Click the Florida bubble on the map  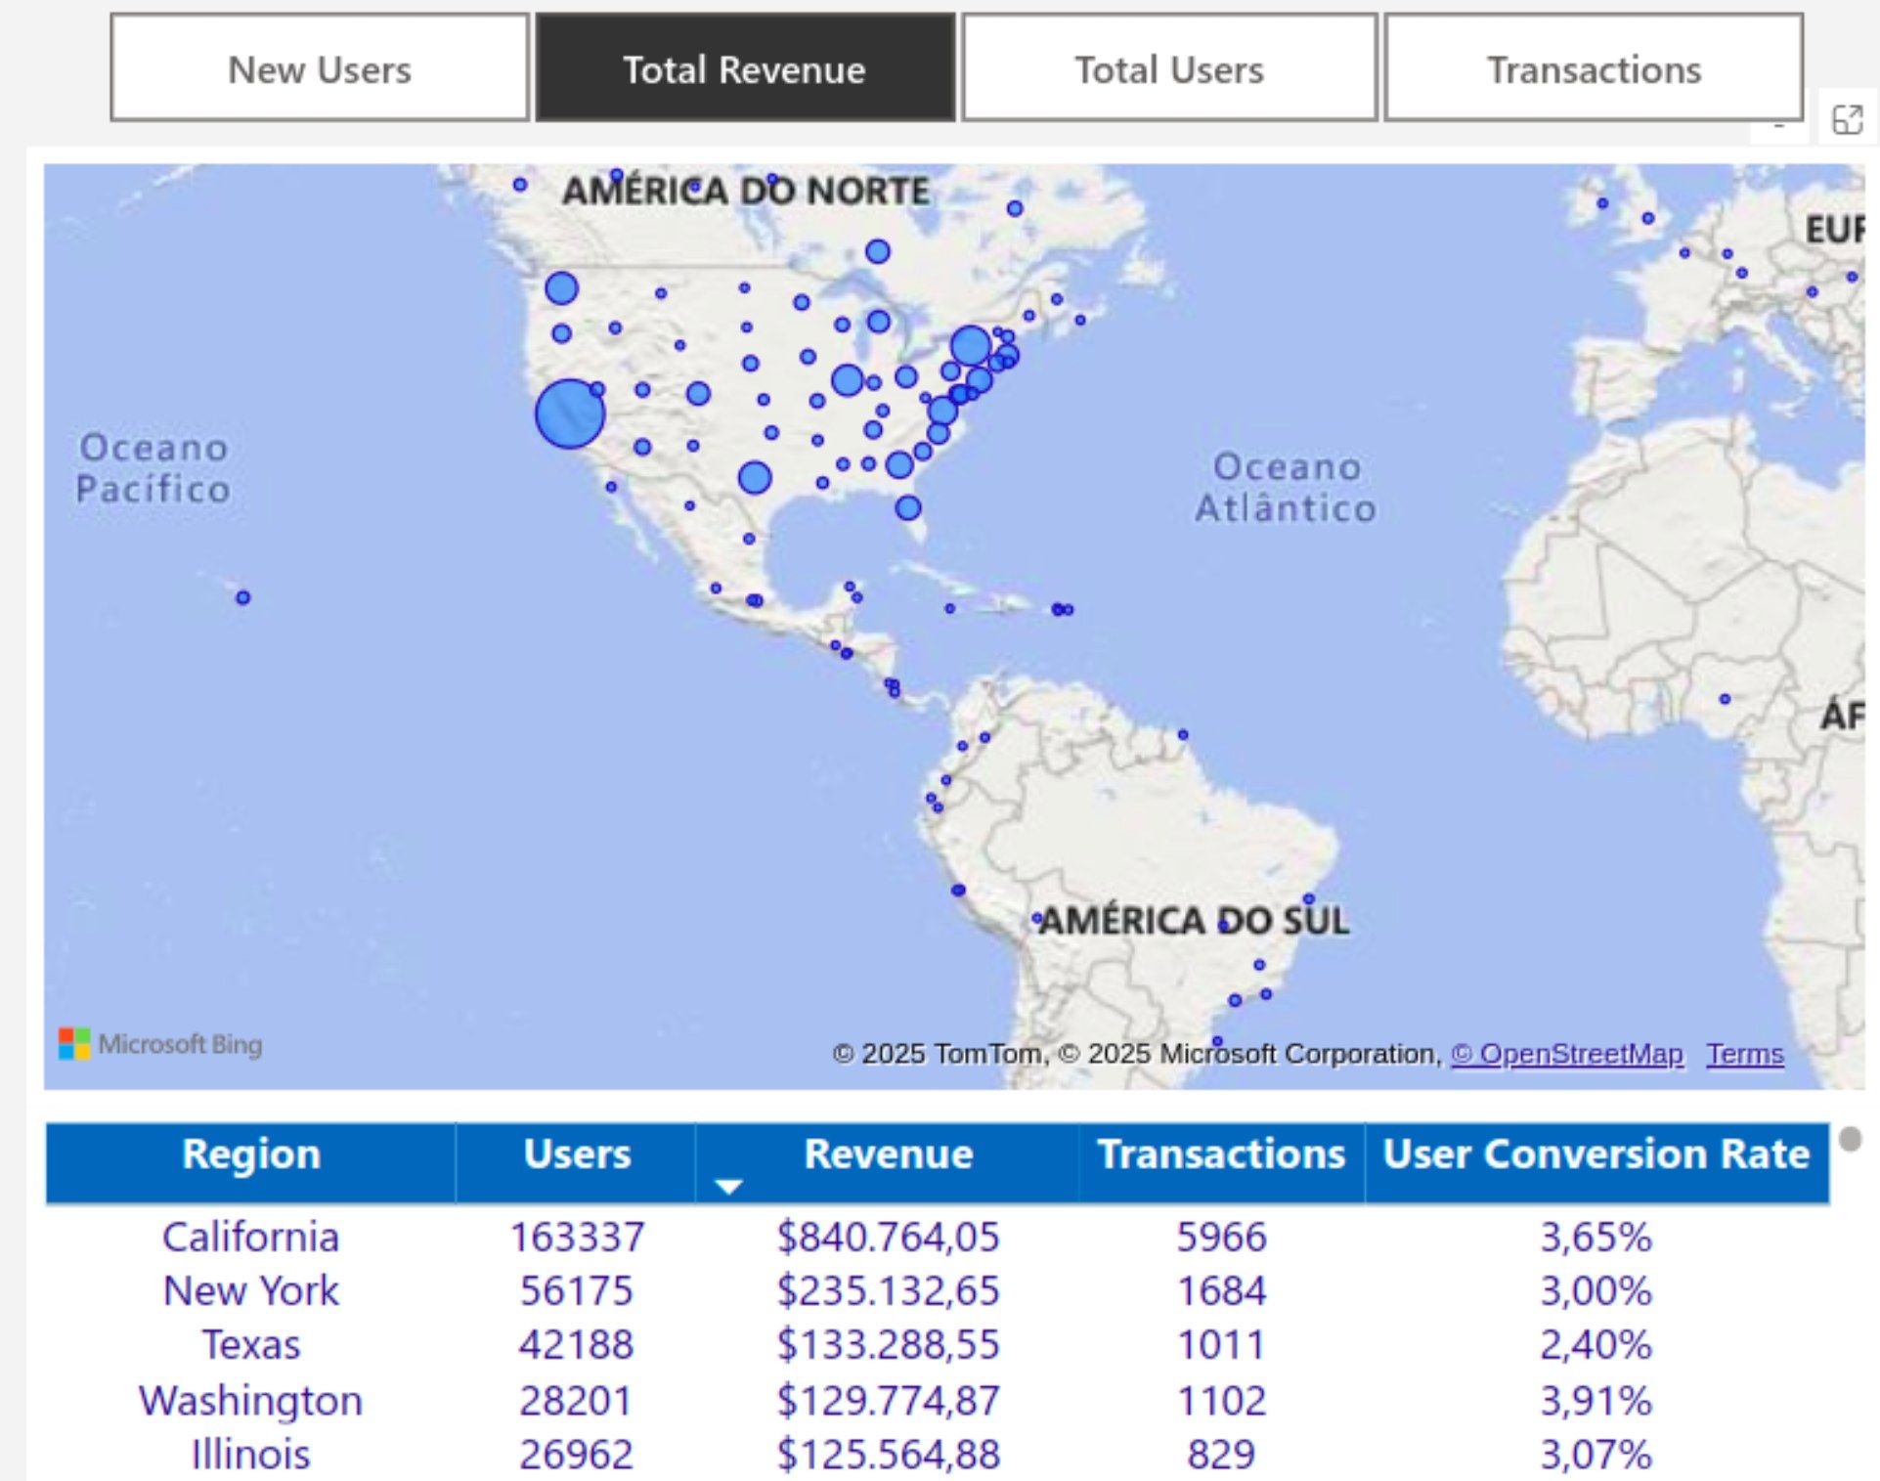pyautogui.click(x=907, y=507)
